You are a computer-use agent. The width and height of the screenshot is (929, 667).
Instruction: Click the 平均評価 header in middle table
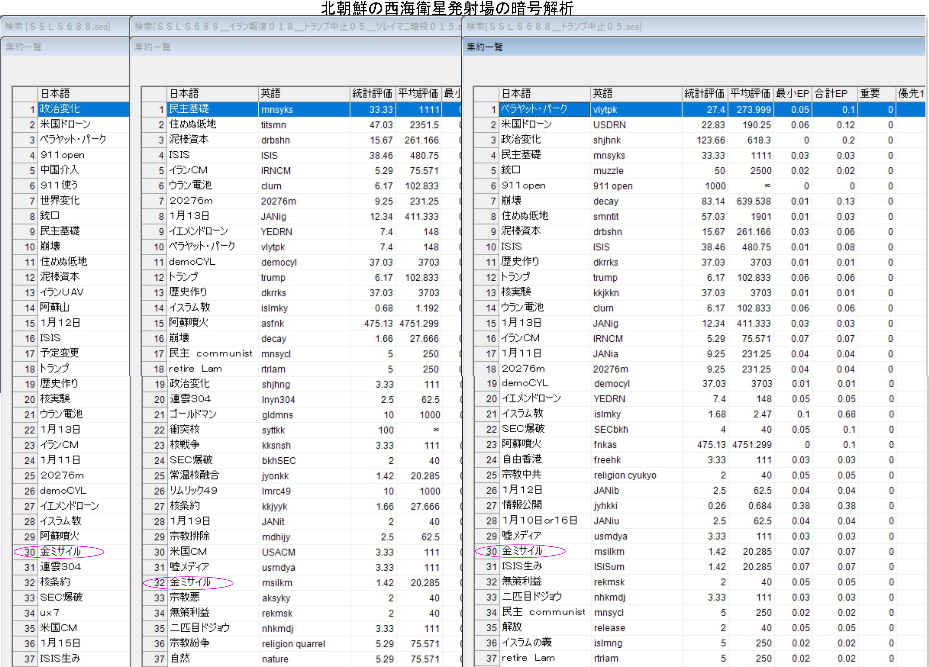tap(418, 94)
